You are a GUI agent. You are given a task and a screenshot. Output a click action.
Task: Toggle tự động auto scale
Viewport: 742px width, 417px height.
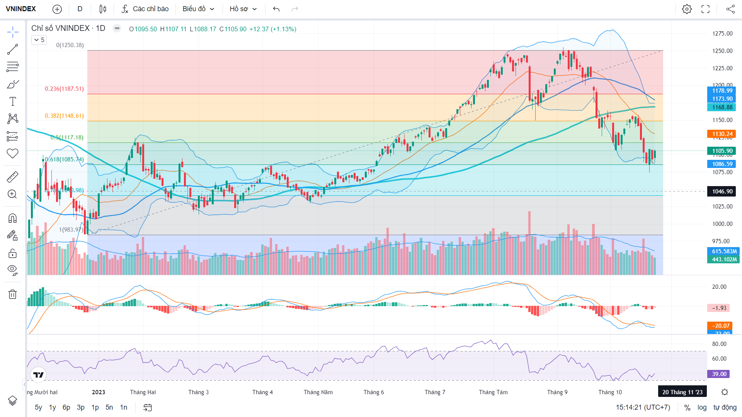click(x=725, y=407)
